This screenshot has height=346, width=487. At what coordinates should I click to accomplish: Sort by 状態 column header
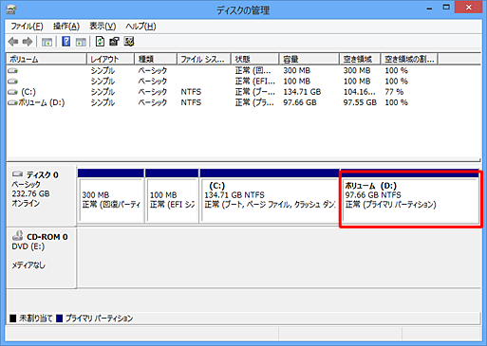255,59
